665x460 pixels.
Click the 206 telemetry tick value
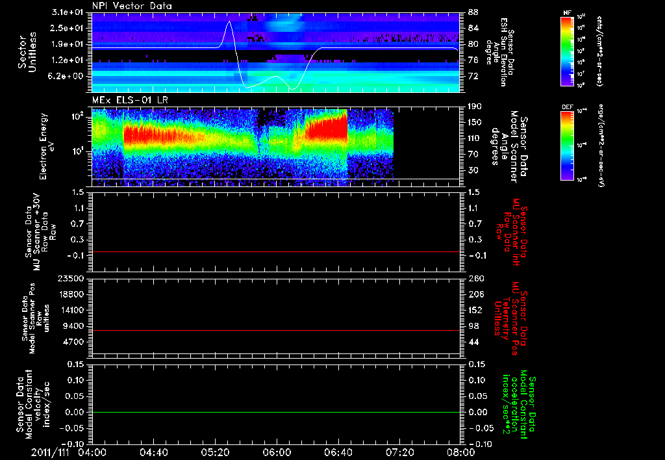(475, 294)
